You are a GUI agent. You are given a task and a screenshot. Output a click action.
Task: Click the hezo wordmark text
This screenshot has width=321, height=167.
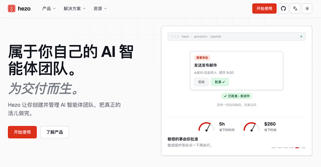(x=24, y=9)
